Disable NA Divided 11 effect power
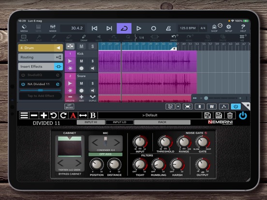267x200 pixels. click(23, 84)
